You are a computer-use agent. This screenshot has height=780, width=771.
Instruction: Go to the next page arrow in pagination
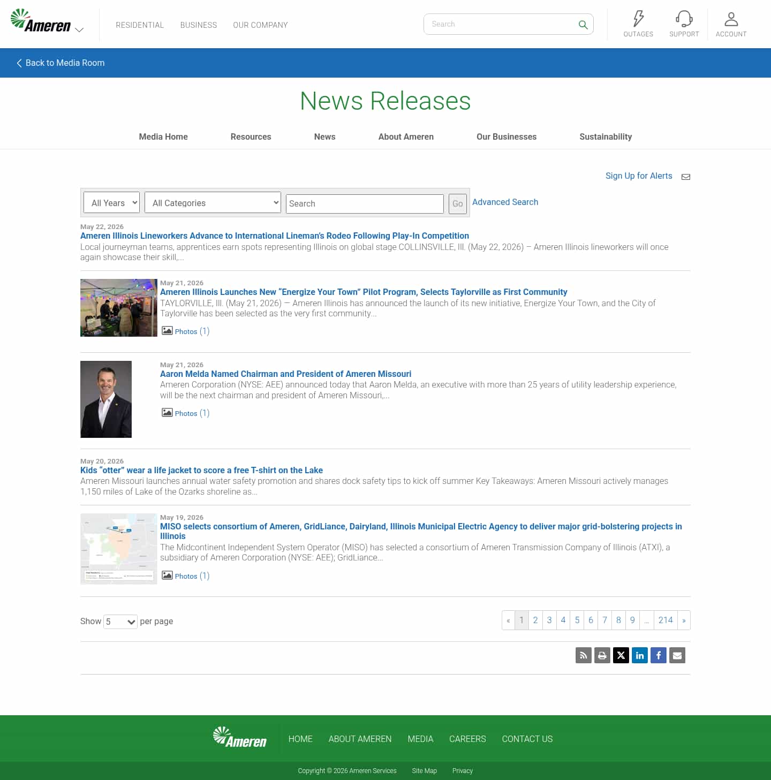click(x=684, y=620)
